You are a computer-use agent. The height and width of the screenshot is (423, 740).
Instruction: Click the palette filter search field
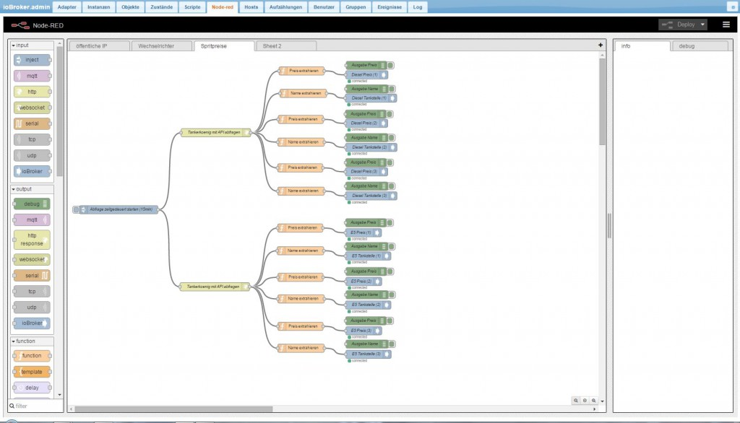tap(35, 406)
